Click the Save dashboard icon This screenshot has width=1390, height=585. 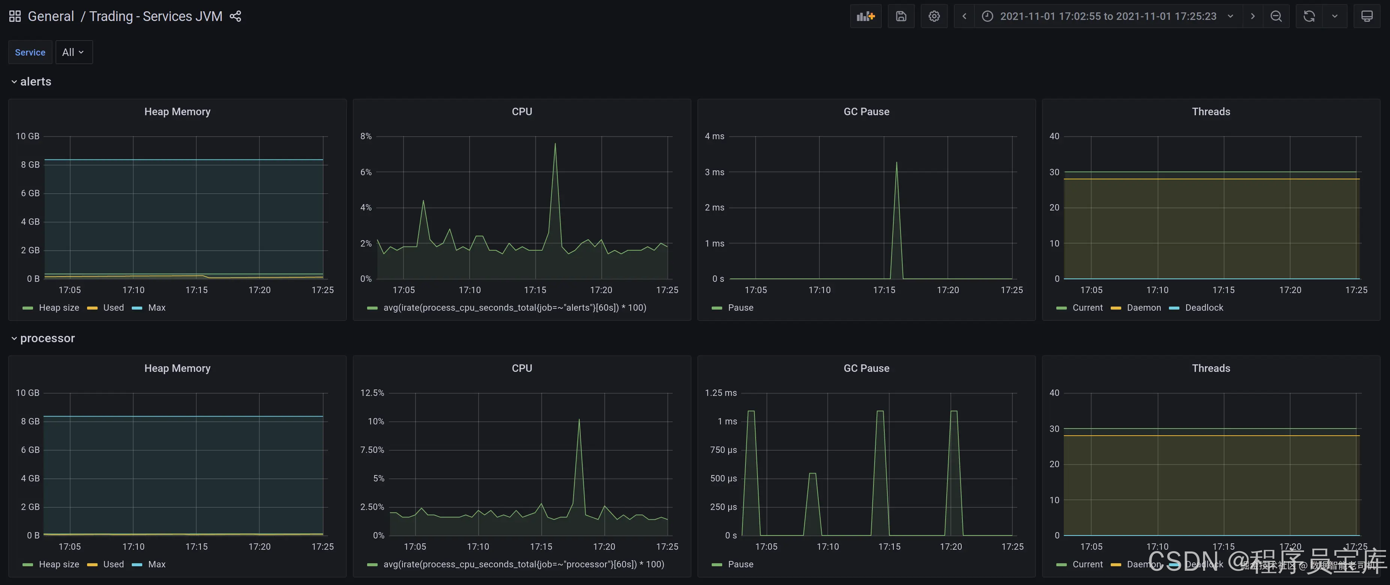901,16
